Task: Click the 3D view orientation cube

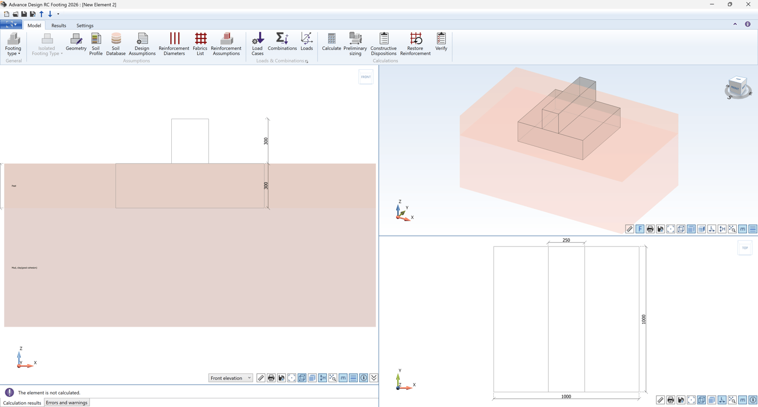Action: [737, 87]
